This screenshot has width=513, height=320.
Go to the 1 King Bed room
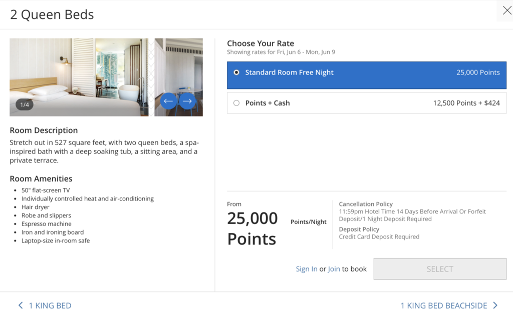(x=50, y=305)
